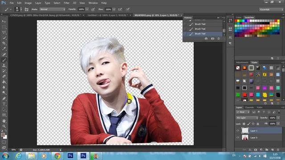Select the Crop tool
The image size is (285, 160).
[4, 43]
